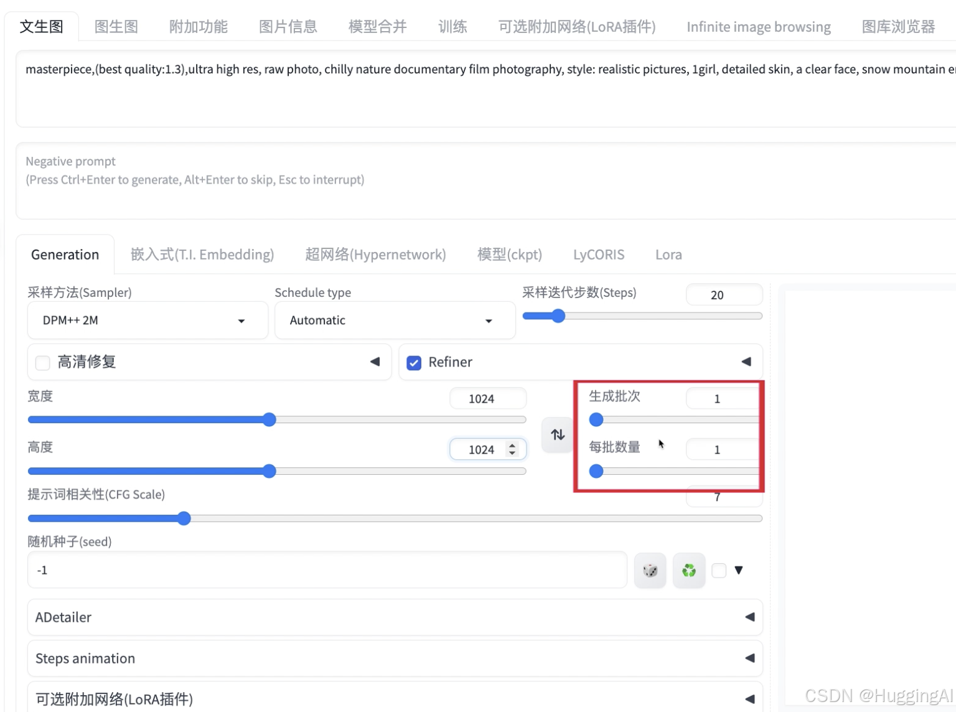
Task: Expand the Refiner section arrow
Action: [x=746, y=362]
